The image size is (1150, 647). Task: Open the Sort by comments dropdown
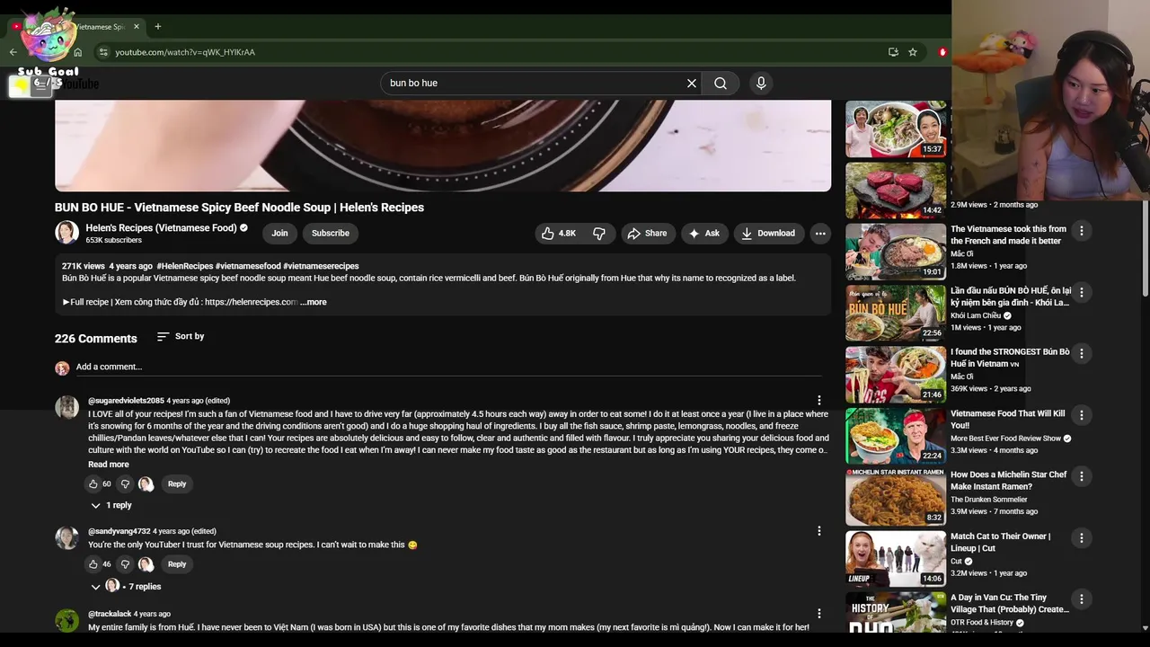click(x=180, y=336)
